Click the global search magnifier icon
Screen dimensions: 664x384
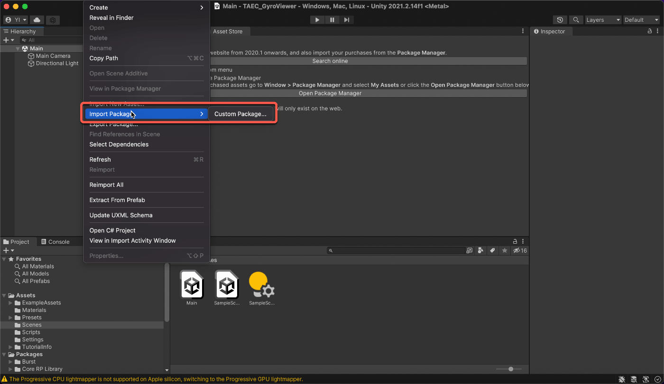pyautogui.click(x=576, y=20)
